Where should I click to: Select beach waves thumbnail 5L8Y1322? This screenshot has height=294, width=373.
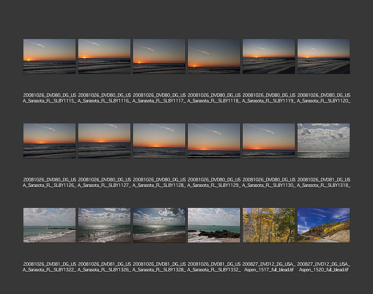pyautogui.click(x=50, y=225)
